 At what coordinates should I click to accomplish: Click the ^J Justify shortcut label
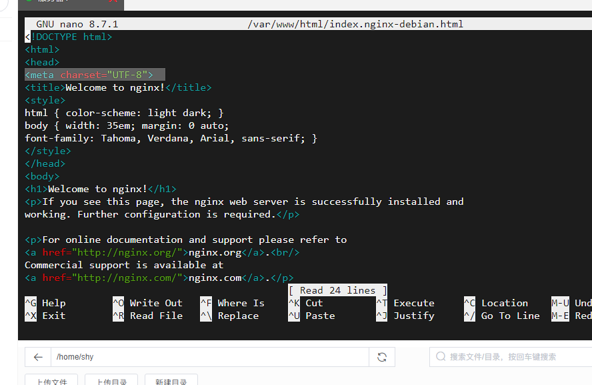405,316
